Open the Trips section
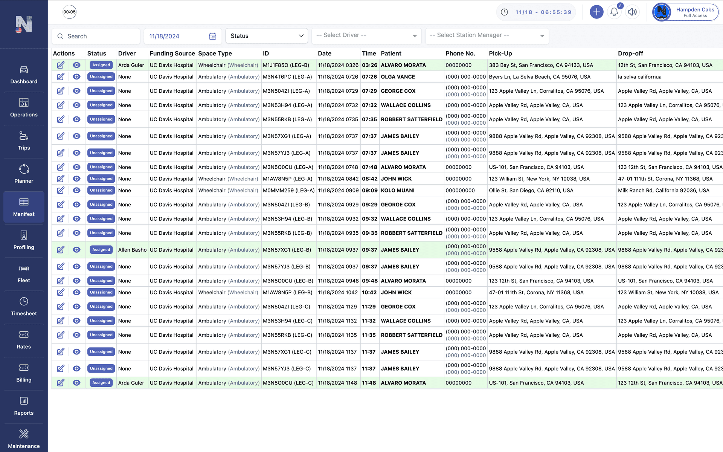The width and height of the screenshot is (723, 452). point(24,141)
